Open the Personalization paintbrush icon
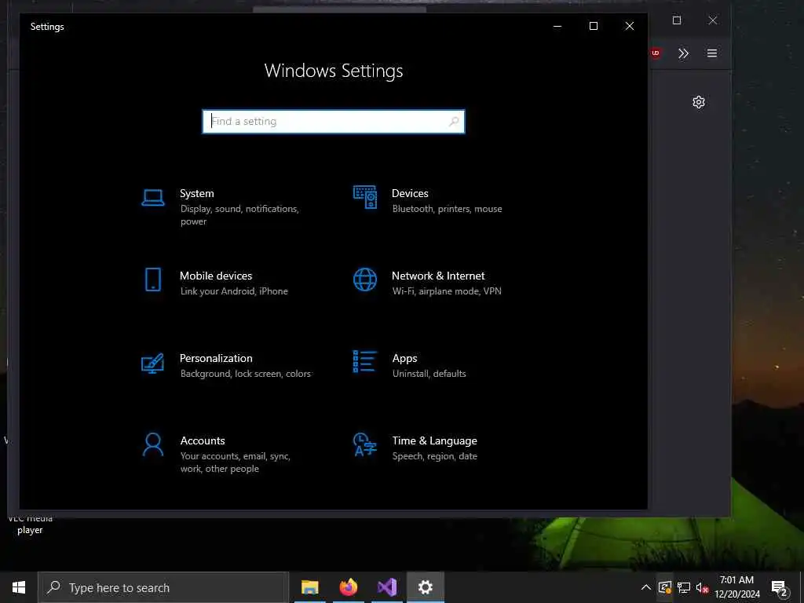The image size is (804, 603). coord(153,363)
